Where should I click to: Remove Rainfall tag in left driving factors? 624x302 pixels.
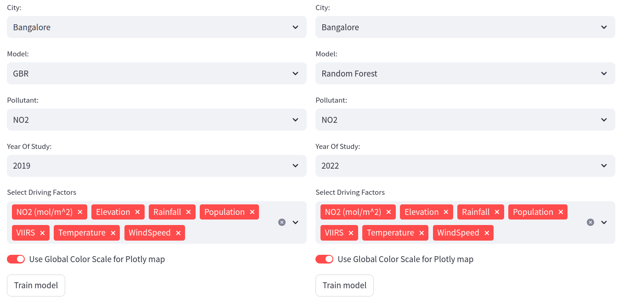188,212
